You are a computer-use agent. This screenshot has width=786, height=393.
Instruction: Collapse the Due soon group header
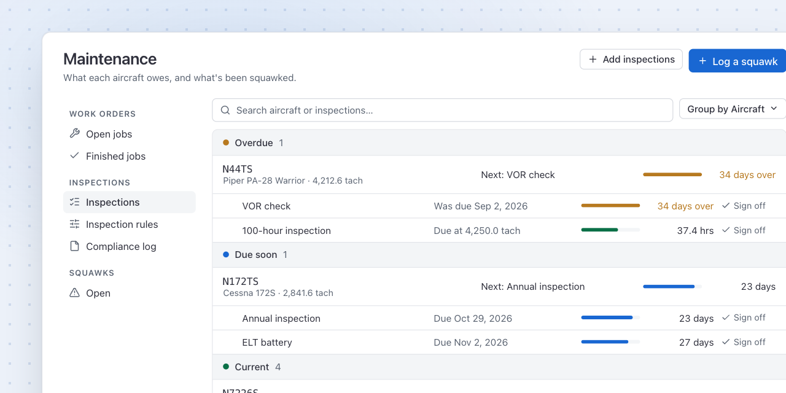(x=499, y=254)
